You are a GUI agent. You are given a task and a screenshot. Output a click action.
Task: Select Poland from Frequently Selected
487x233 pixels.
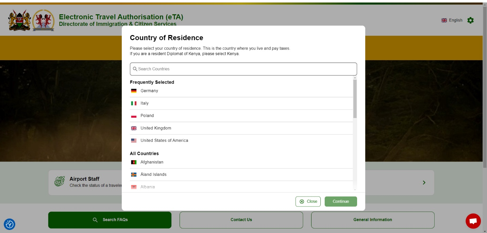click(147, 116)
